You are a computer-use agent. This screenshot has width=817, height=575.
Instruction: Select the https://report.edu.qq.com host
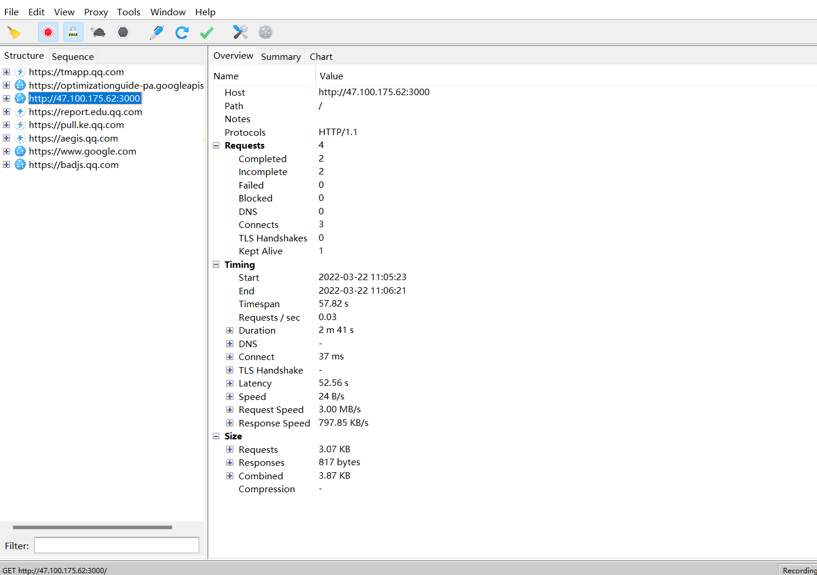[85, 112]
